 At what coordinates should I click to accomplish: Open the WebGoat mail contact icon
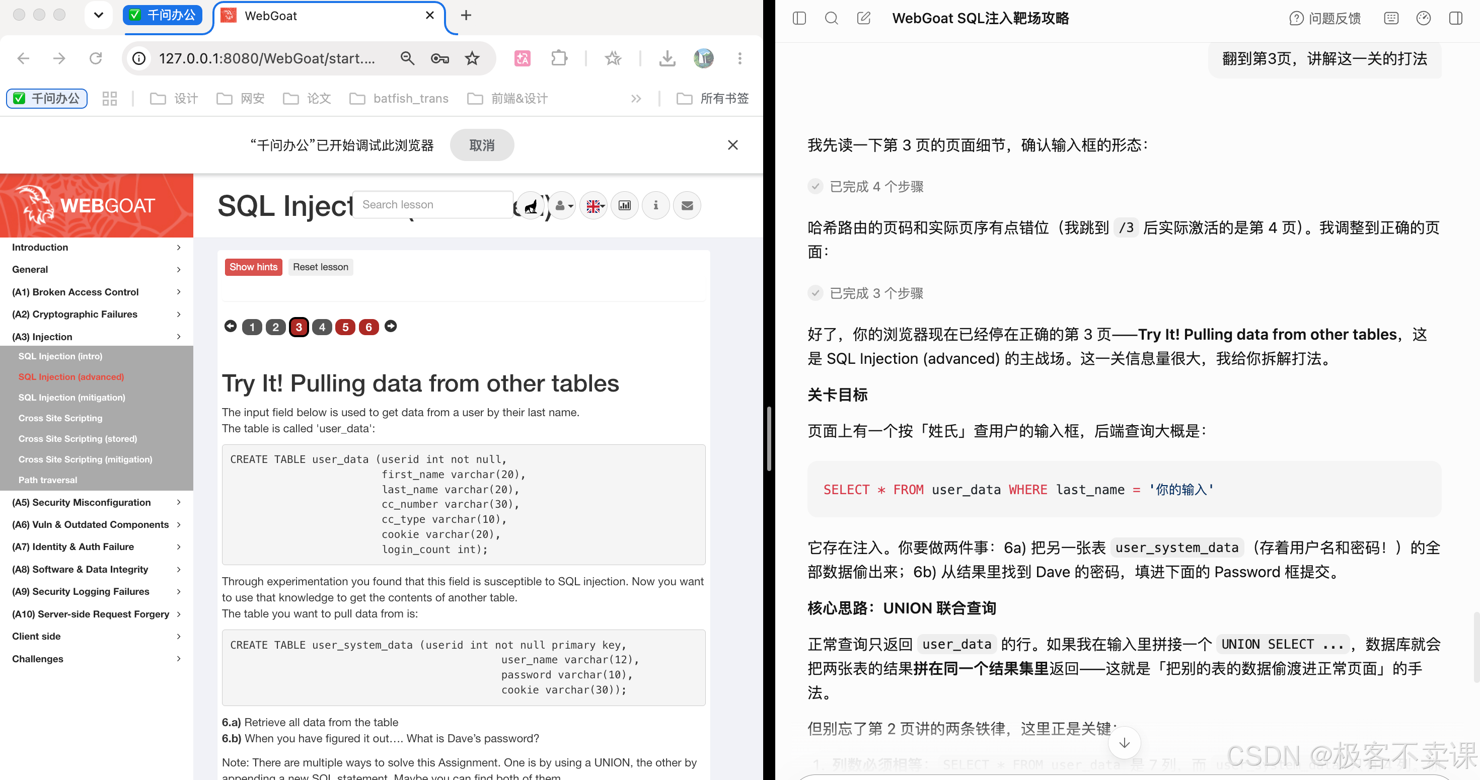pyautogui.click(x=687, y=206)
